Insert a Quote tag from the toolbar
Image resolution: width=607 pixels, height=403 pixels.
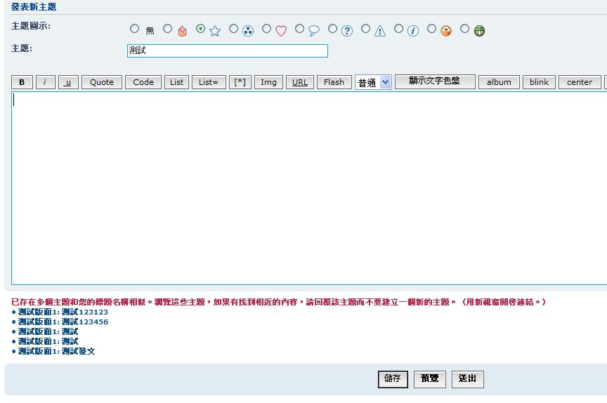102,82
